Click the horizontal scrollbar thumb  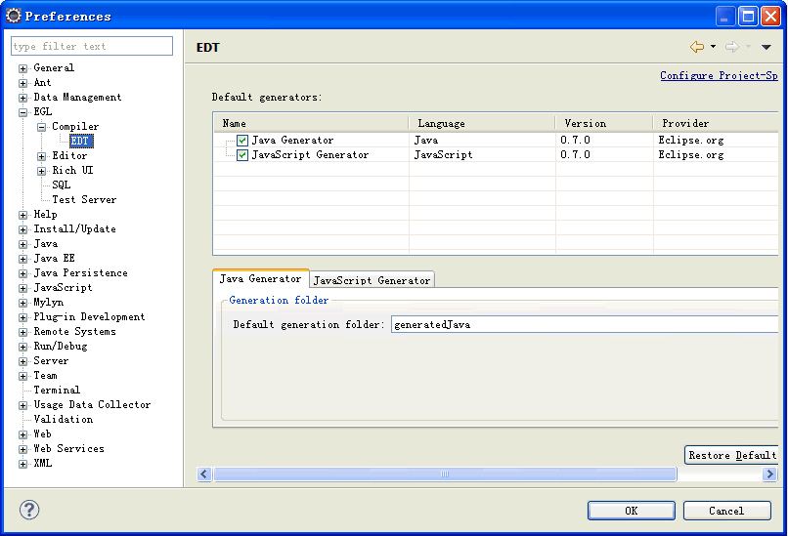coord(445,474)
